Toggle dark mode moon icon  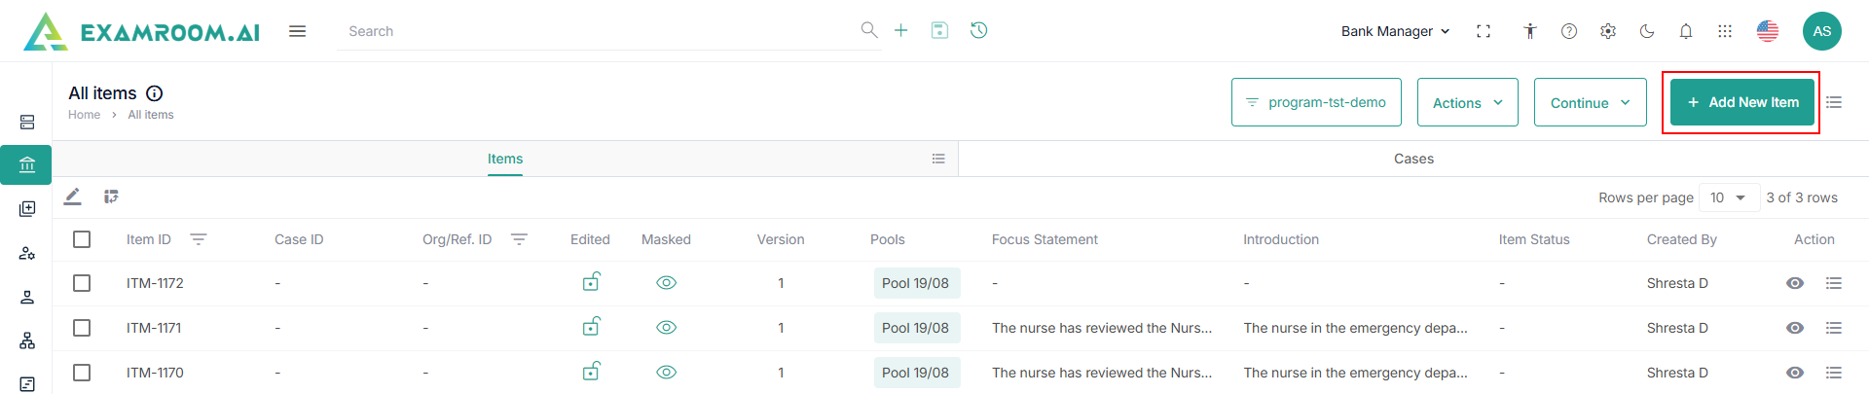tap(1647, 31)
